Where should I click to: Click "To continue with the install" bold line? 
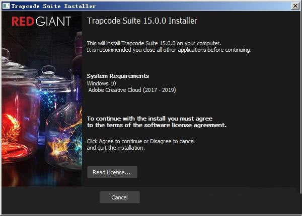coord(149,119)
